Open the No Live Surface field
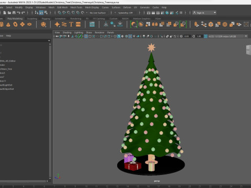Screen dimensions: 251x188 tap(98, 13)
